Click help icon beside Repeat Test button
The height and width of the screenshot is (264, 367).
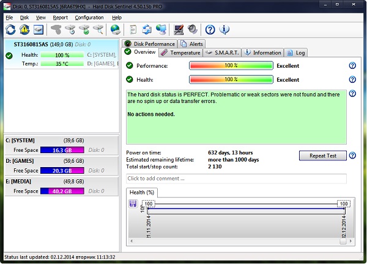coord(352,155)
